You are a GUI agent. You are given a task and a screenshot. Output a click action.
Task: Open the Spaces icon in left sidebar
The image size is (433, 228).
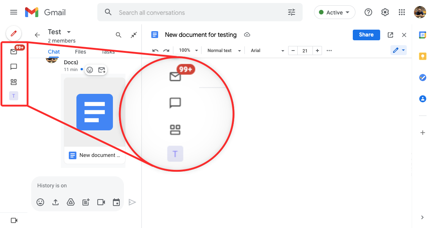[x=14, y=82]
